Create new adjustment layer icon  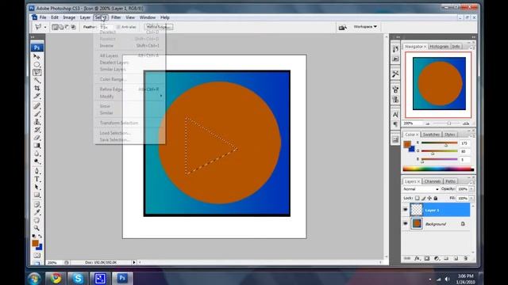tap(437, 259)
